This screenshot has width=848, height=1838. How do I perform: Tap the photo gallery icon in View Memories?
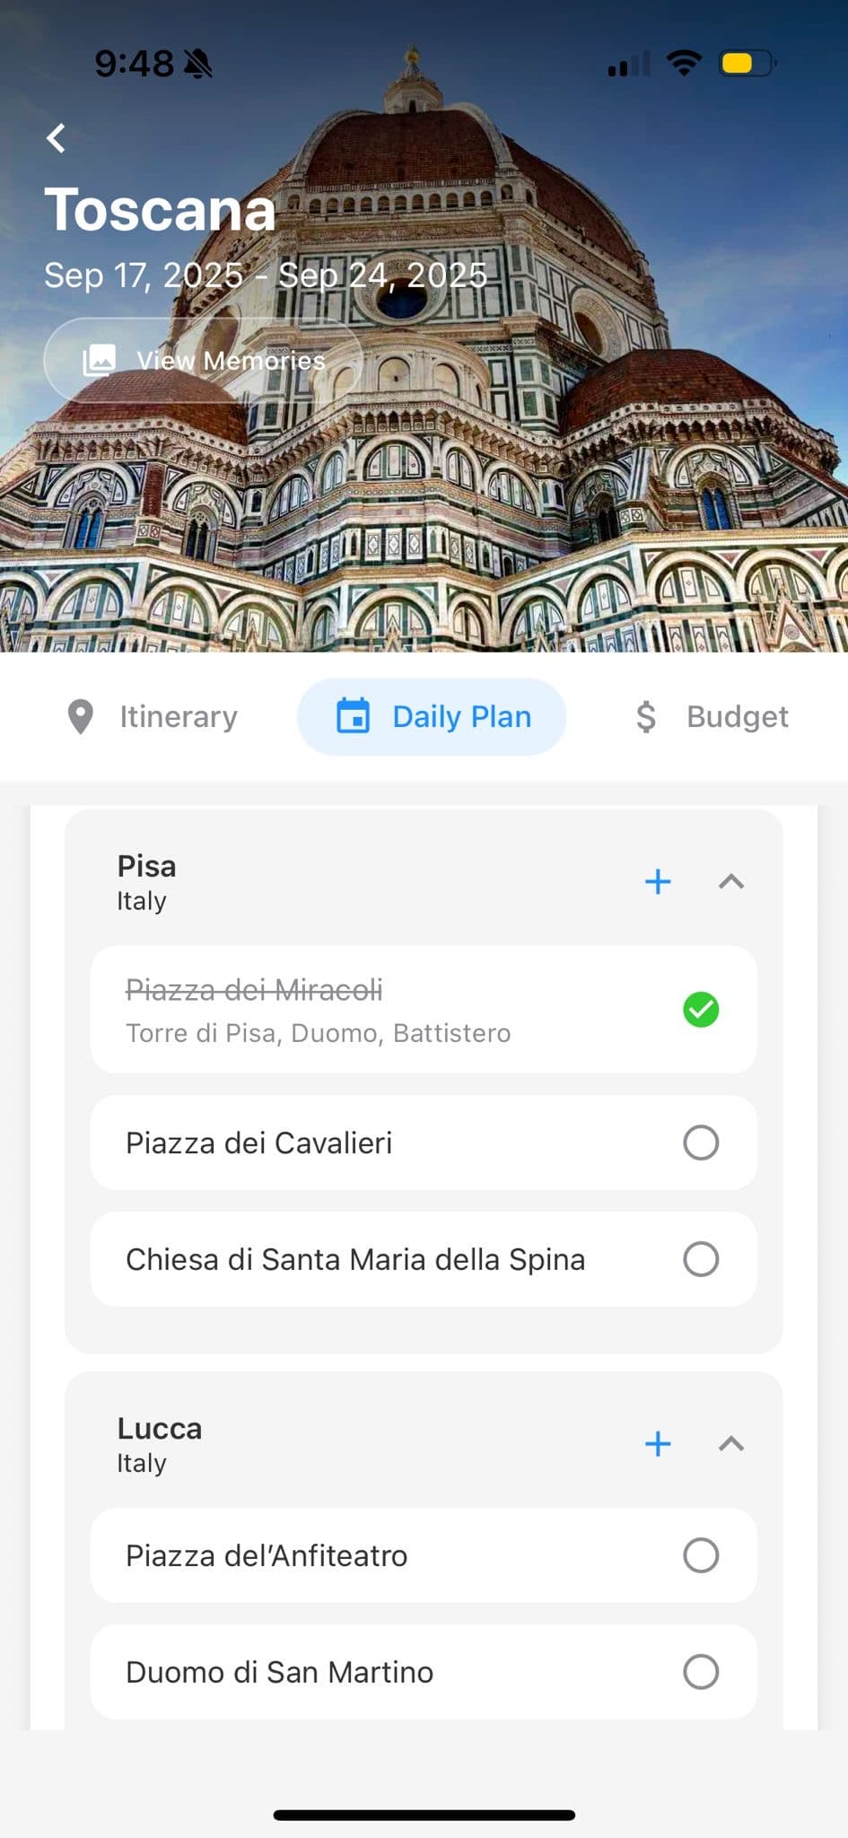tap(99, 360)
